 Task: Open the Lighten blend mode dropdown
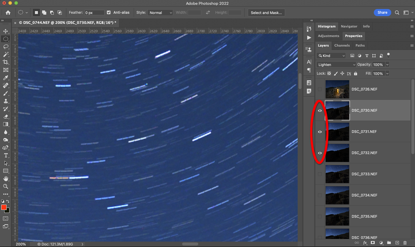tap(335, 64)
